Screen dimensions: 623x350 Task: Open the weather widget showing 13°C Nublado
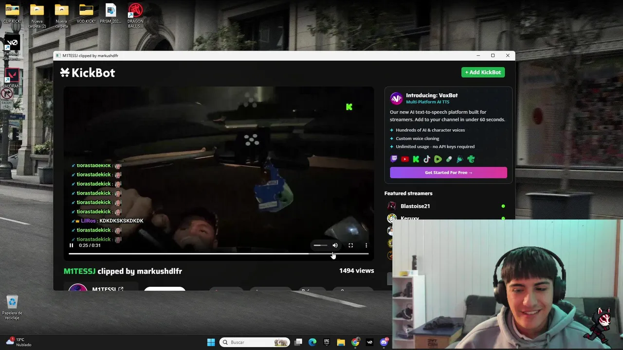tap(18, 342)
